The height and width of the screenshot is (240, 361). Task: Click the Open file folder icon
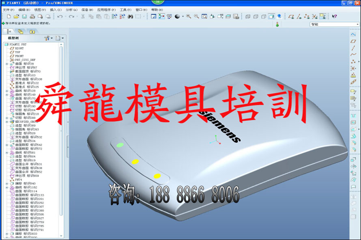pyautogui.click(x=16, y=16)
